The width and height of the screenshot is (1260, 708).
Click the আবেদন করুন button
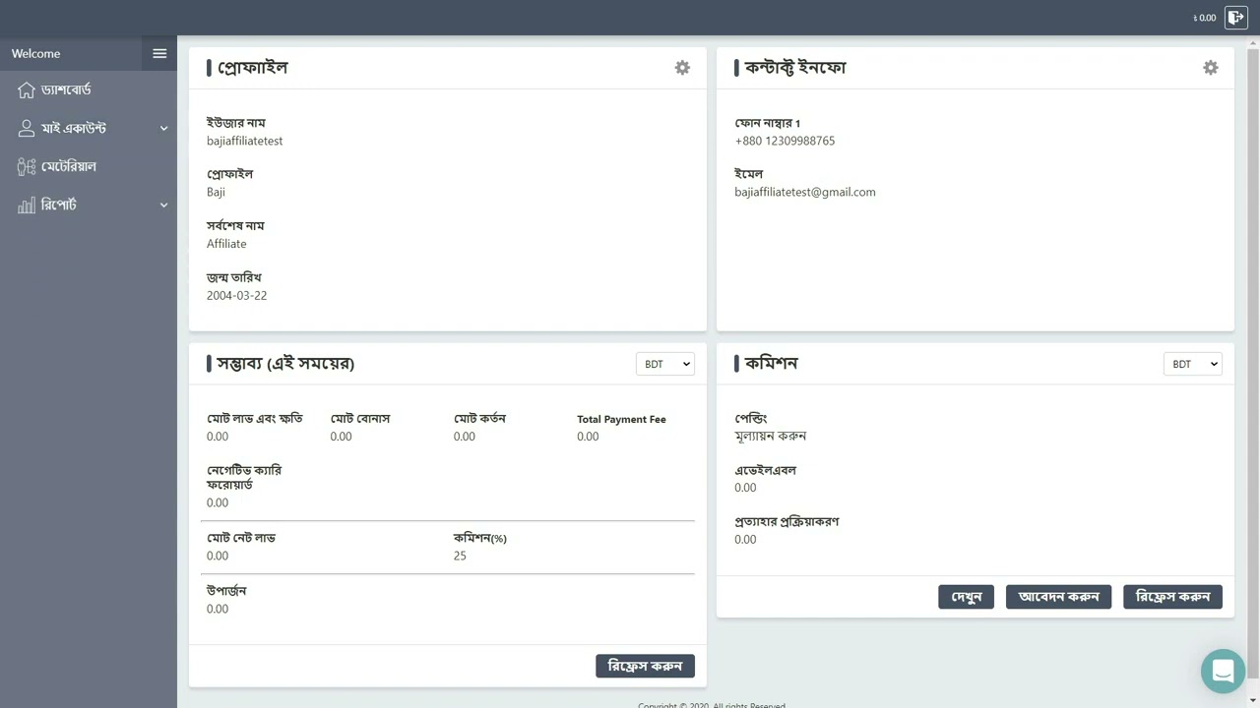(1058, 597)
